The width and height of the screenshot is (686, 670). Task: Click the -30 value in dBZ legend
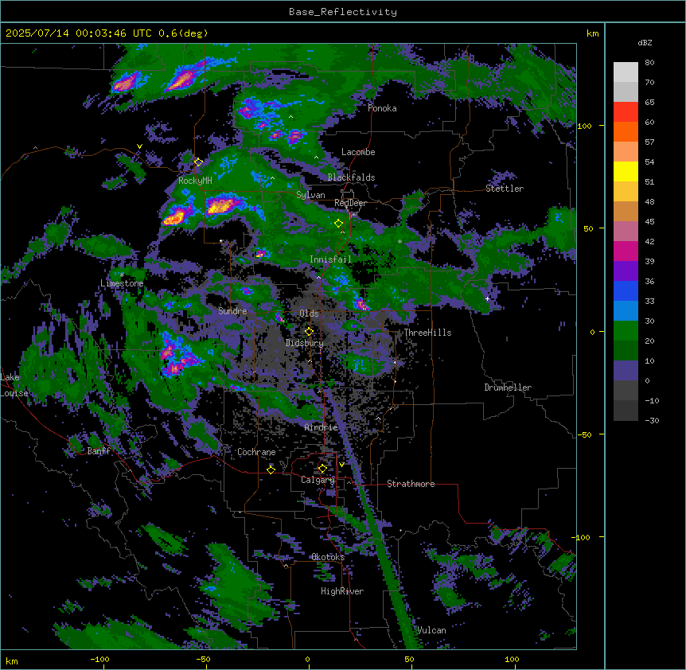(x=652, y=421)
